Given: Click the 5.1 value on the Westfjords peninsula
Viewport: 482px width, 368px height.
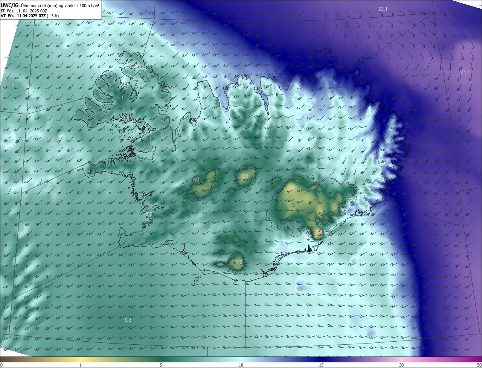Looking at the screenshot, I should pos(120,97).
